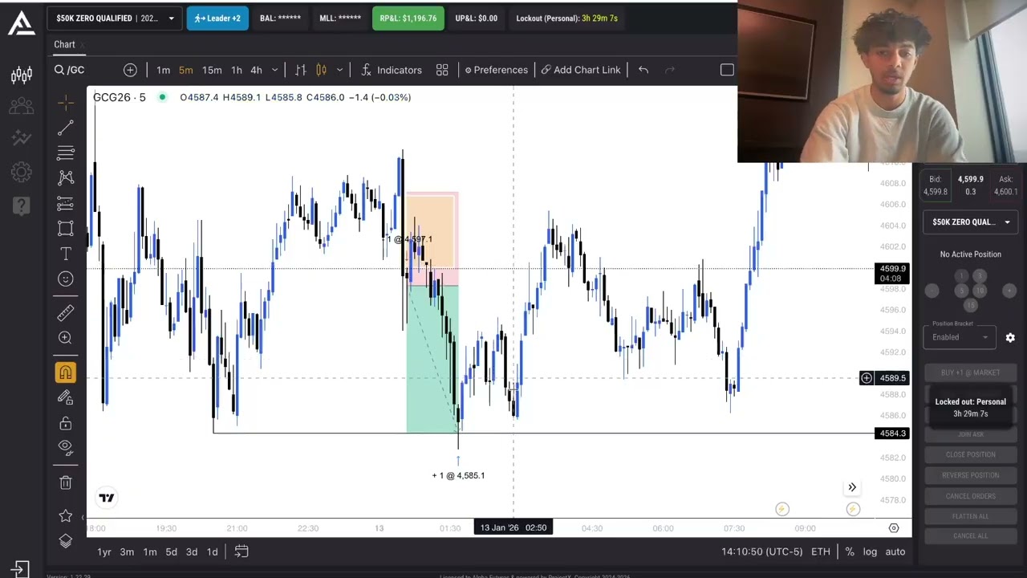Open platform settings gear in left sidebar
1027x578 pixels.
[22, 172]
